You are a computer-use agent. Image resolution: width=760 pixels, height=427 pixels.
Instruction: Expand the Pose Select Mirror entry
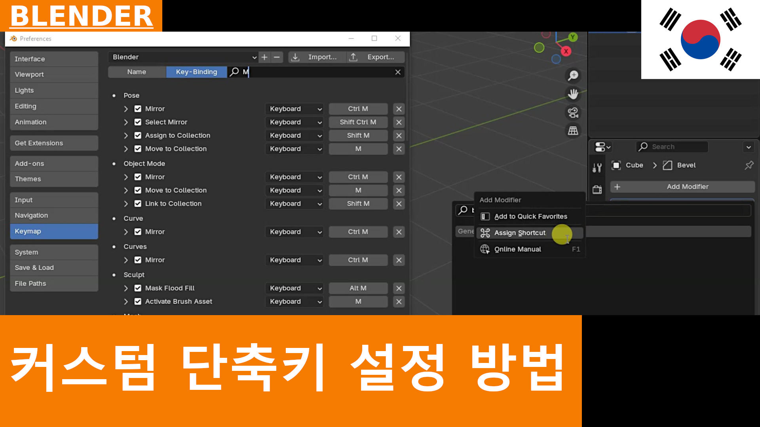126,123
